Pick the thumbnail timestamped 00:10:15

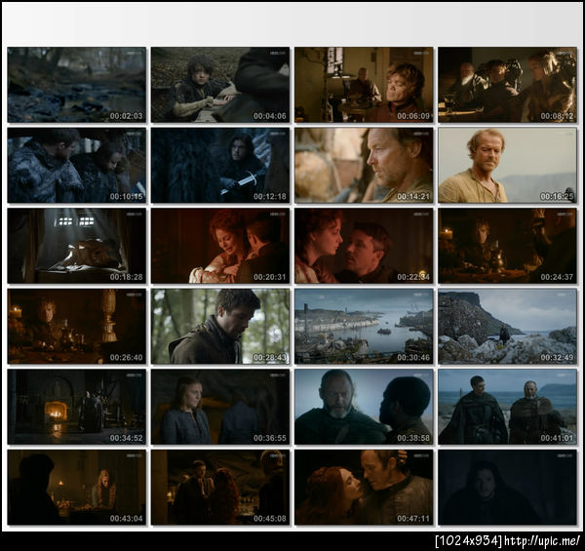tap(76, 165)
